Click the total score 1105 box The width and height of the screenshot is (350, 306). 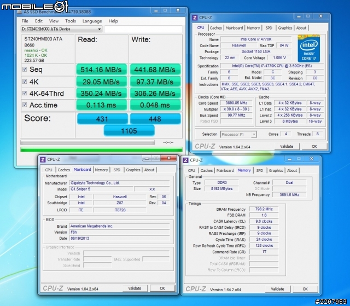point(129,131)
